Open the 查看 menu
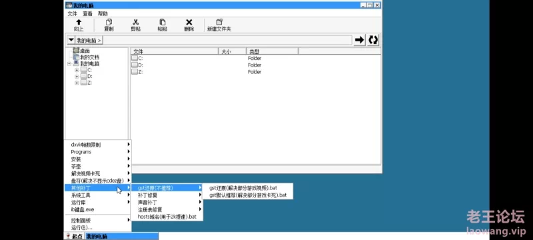The width and height of the screenshot is (533, 240). point(87,13)
